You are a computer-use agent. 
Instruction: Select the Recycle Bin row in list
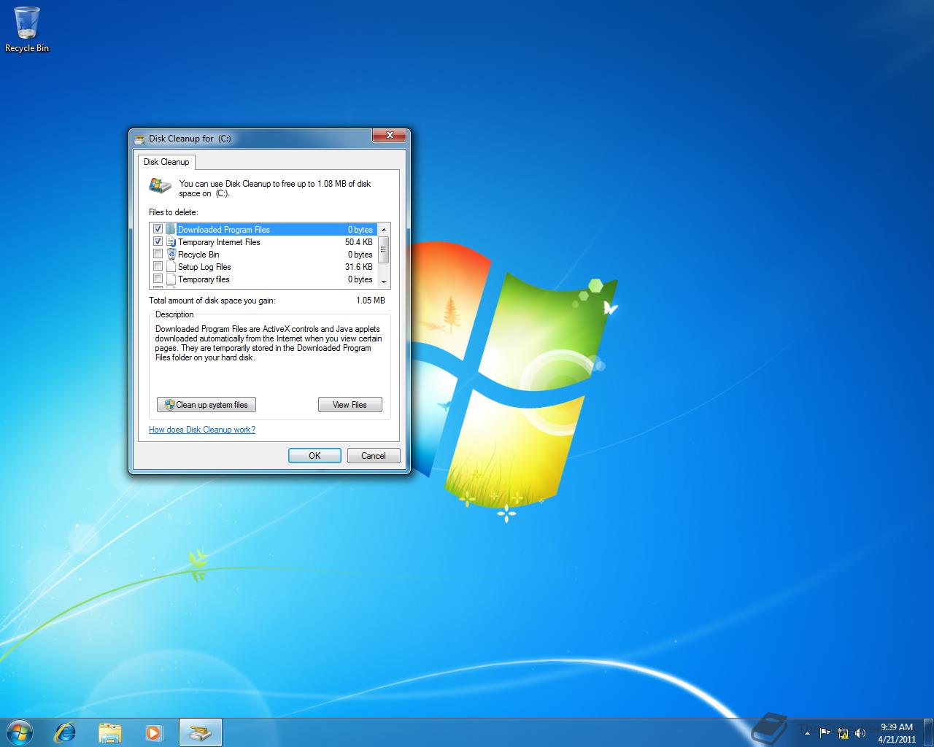click(x=263, y=254)
